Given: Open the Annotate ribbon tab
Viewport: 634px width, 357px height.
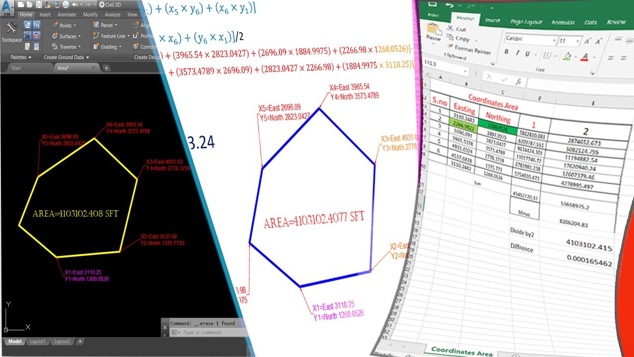Looking at the screenshot, I should click(x=67, y=15).
